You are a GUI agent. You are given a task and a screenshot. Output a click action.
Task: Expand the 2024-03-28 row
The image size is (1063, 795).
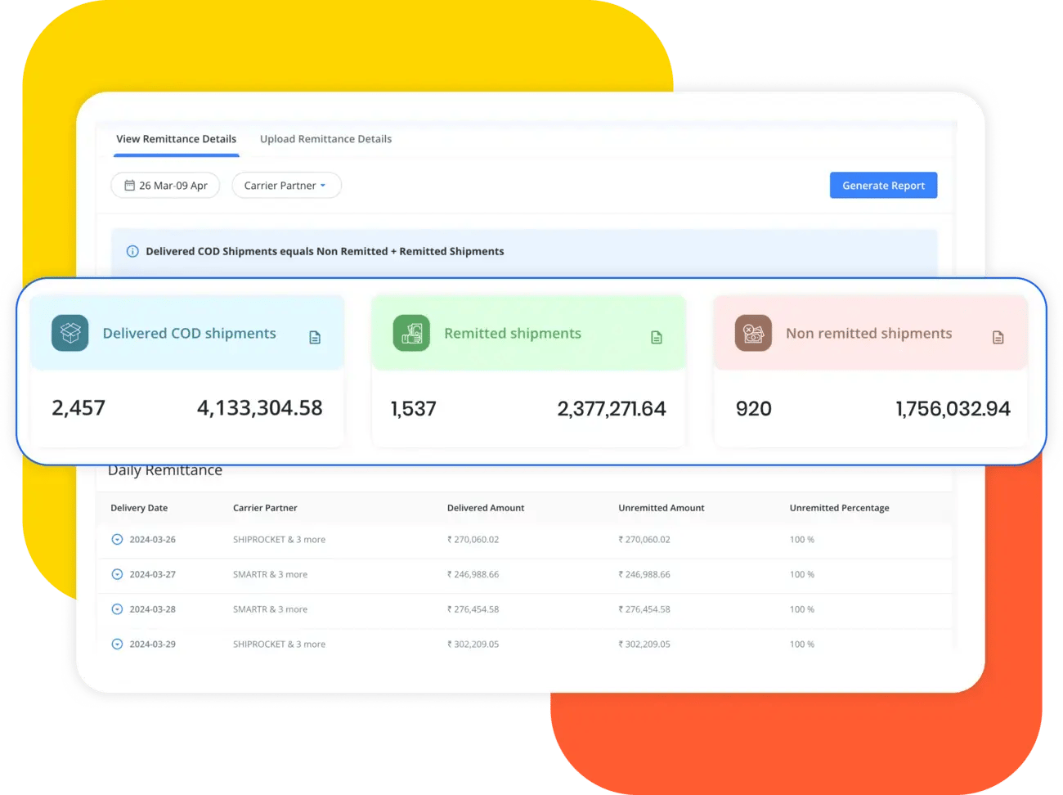pyautogui.click(x=117, y=609)
